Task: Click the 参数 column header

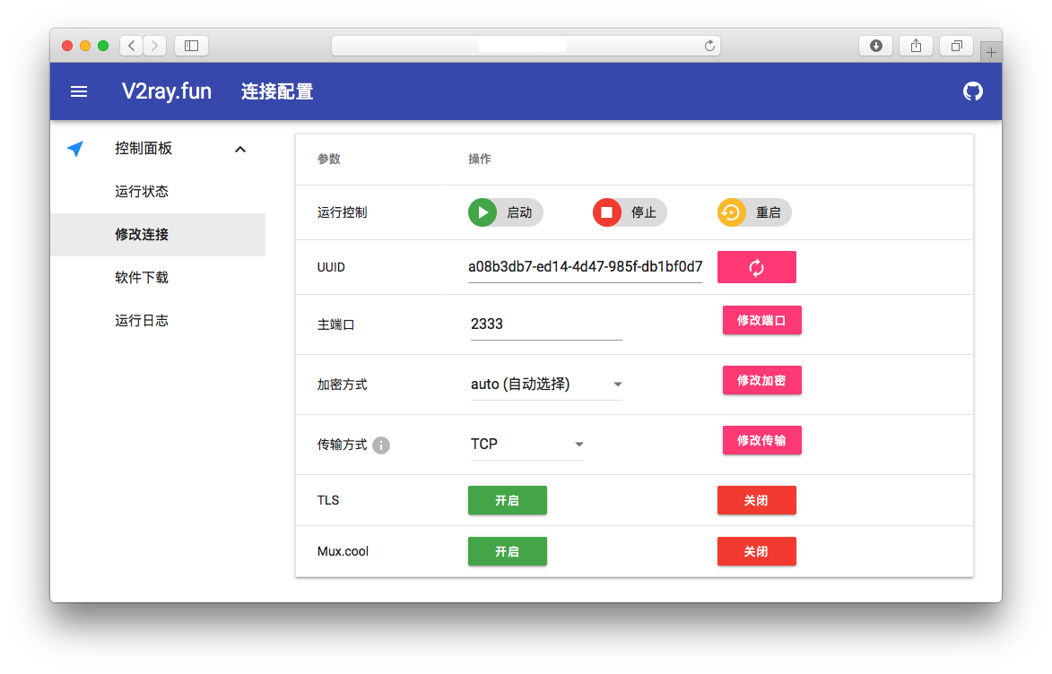Action: (x=329, y=159)
